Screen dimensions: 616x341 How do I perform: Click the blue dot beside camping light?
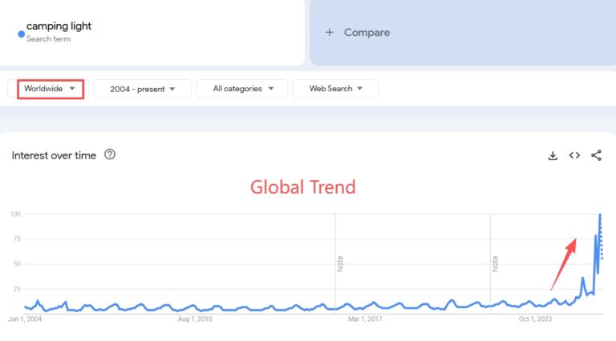tap(22, 34)
